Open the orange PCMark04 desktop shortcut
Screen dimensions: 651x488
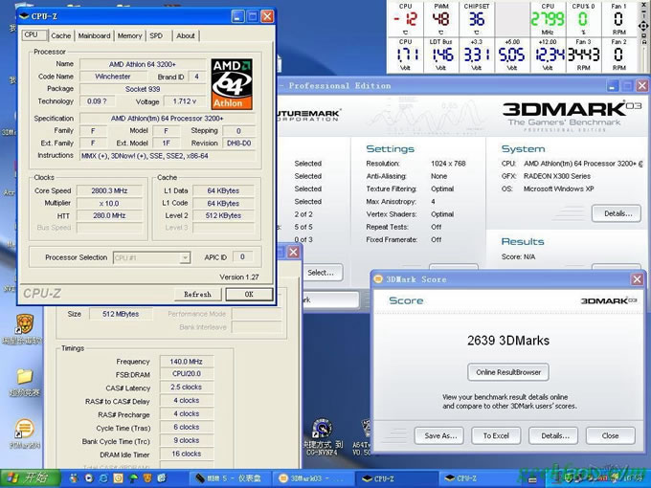pos(25,429)
